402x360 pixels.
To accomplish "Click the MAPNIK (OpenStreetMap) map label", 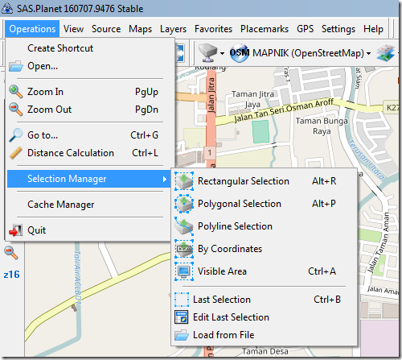I will point(308,53).
